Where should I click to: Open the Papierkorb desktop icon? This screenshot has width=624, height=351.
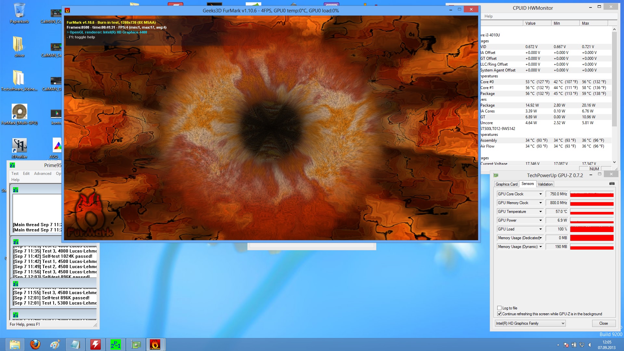[19, 13]
